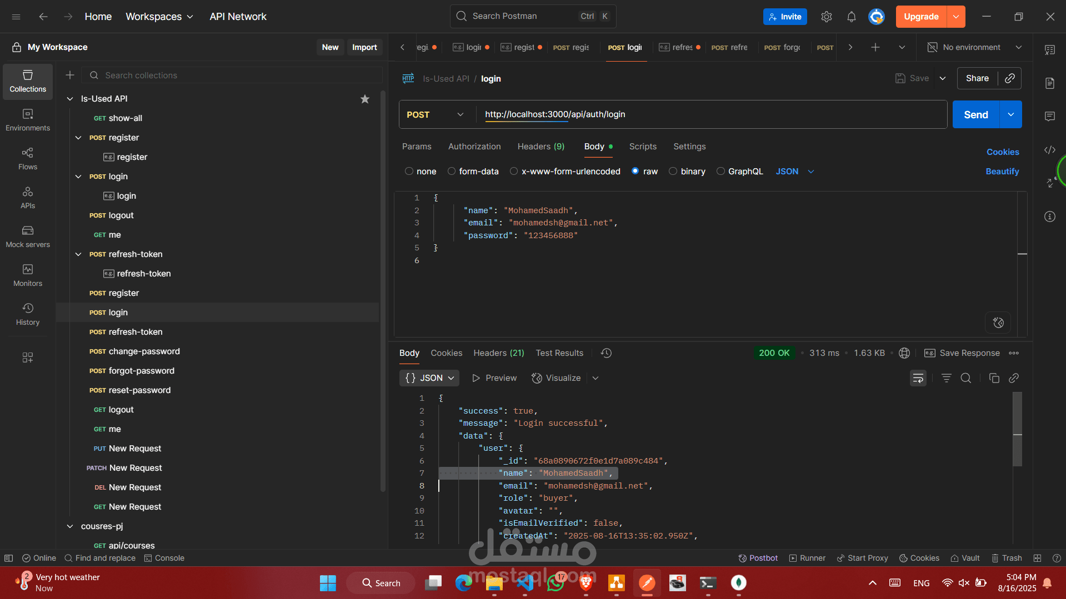Click the Beautify link
This screenshot has width=1066, height=599.
pos(1002,172)
